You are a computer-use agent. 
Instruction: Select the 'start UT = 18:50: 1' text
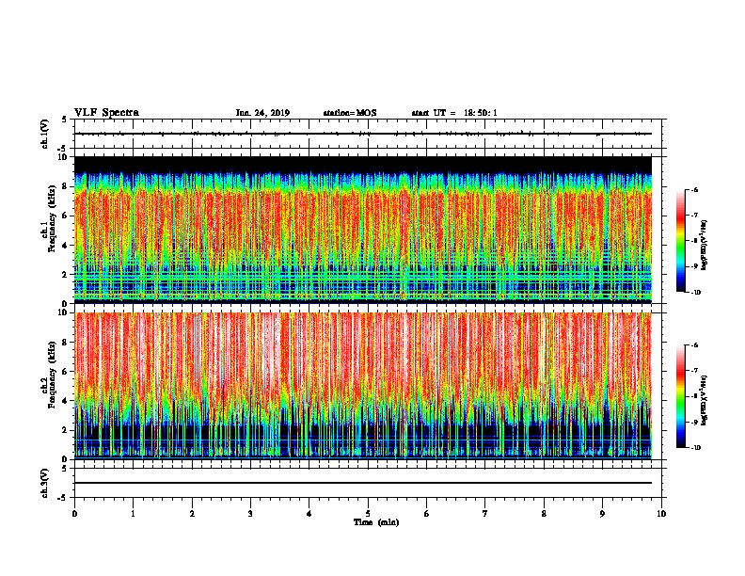(454, 113)
